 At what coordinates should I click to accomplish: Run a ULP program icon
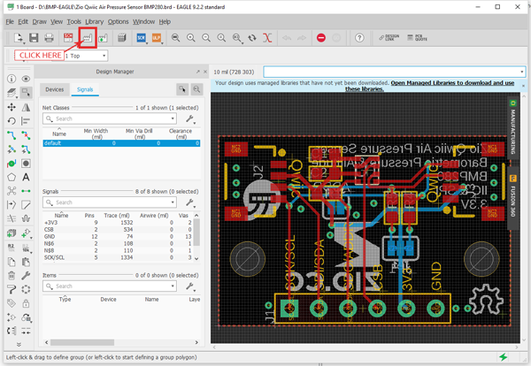157,38
